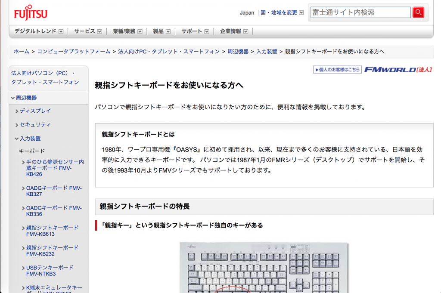Open the 製品 menu
Image resolution: width=441 pixels, height=293 pixels.
point(162,31)
